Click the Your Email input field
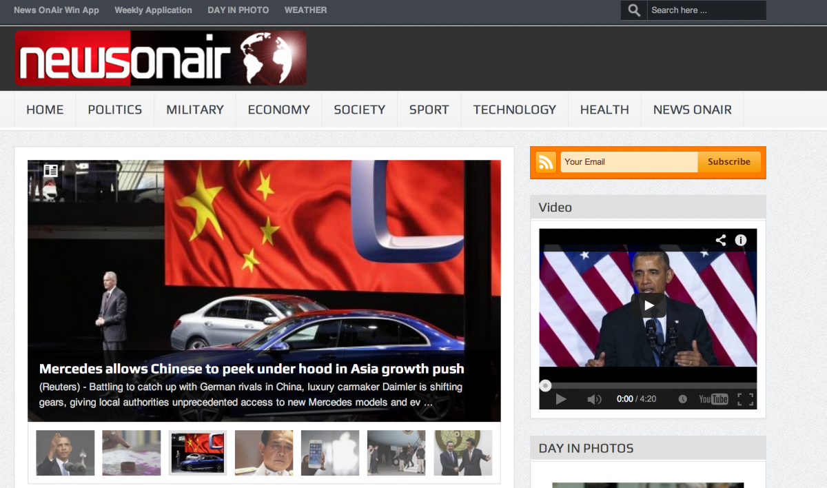 click(629, 162)
